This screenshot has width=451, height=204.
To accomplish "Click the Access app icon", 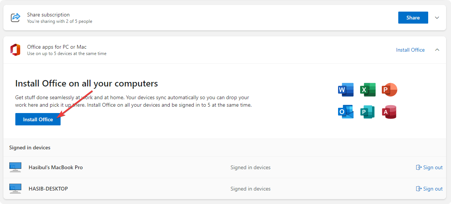I will click(x=389, y=112).
